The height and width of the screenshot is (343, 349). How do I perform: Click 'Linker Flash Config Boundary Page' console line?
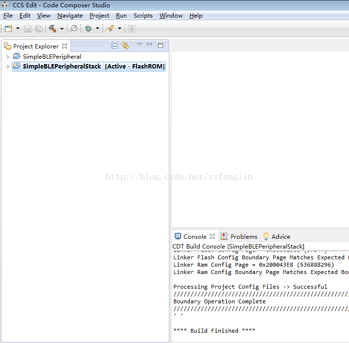[x=261, y=257]
